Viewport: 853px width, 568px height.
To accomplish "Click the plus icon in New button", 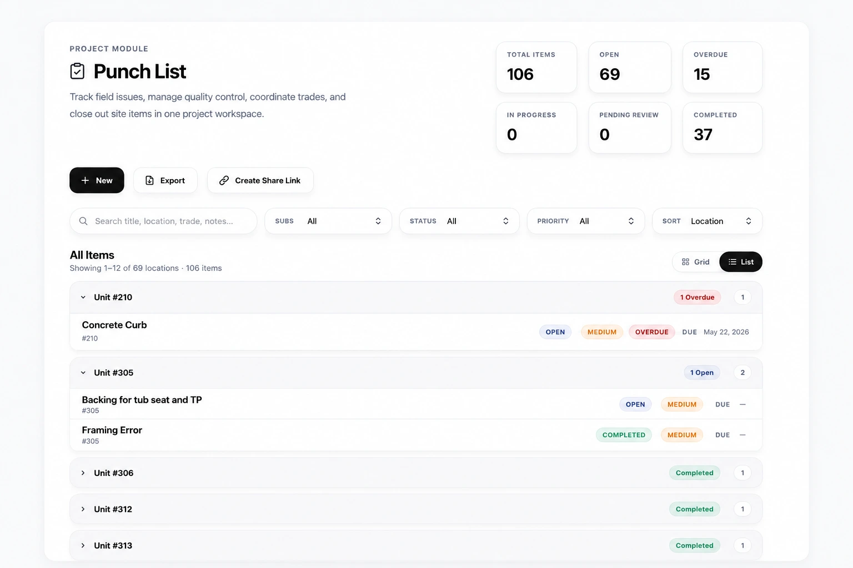I will pyautogui.click(x=85, y=180).
